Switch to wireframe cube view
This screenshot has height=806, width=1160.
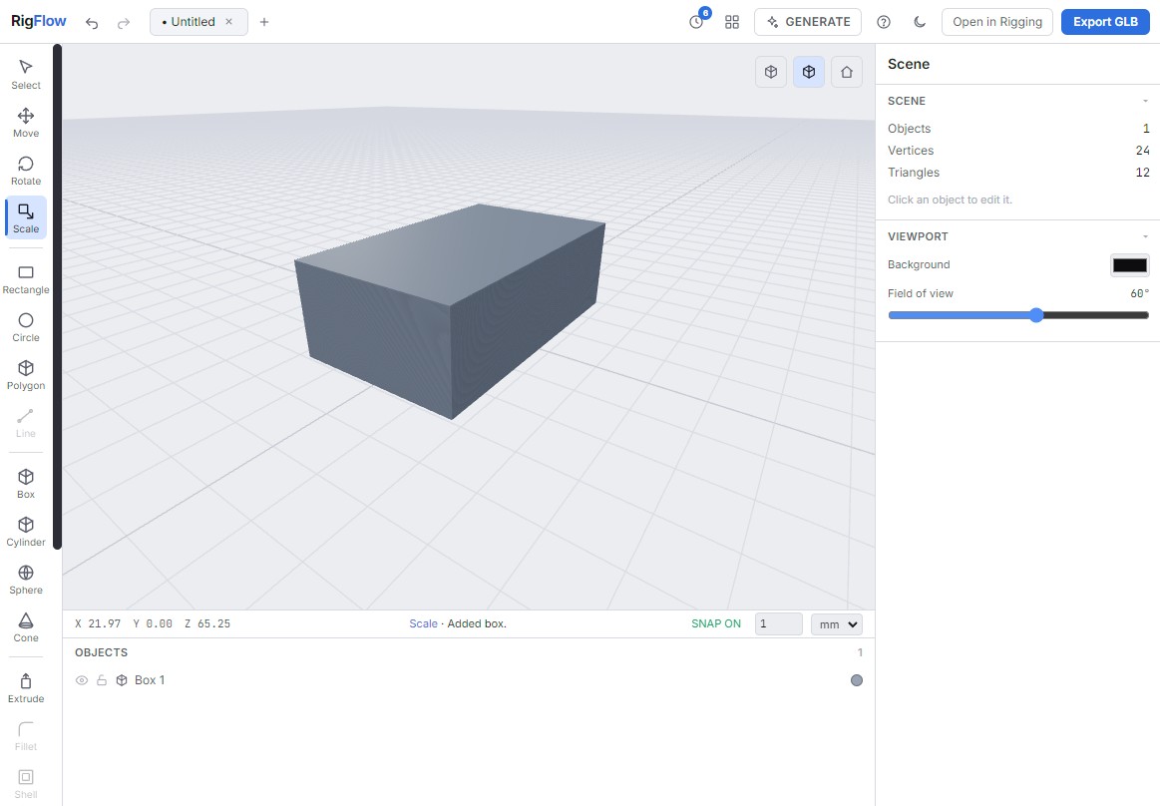tap(771, 72)
